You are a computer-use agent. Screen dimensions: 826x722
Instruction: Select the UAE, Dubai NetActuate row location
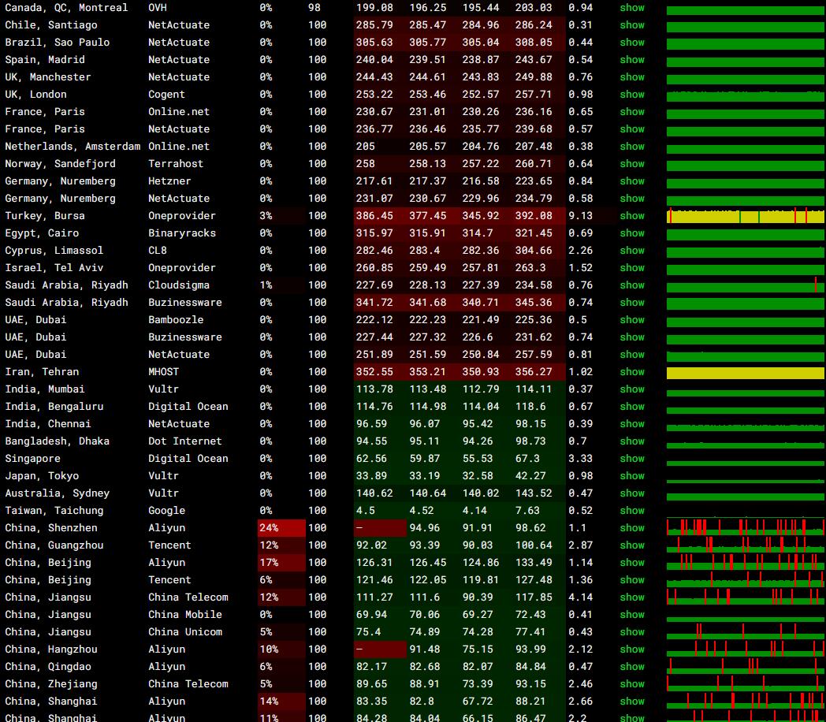click(x=35, y=355)
